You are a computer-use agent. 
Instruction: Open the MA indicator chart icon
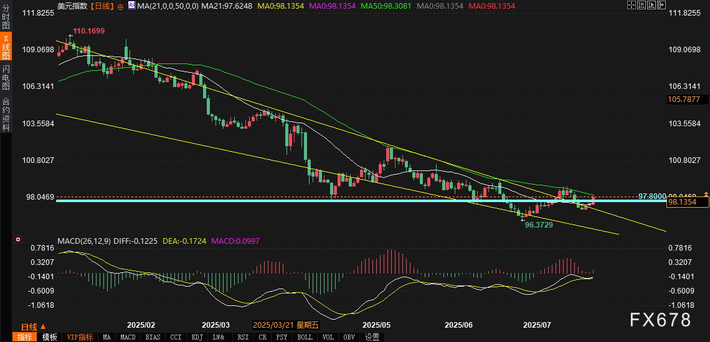coord(131,6)
